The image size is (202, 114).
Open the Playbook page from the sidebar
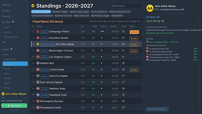(x=6, y=16)
